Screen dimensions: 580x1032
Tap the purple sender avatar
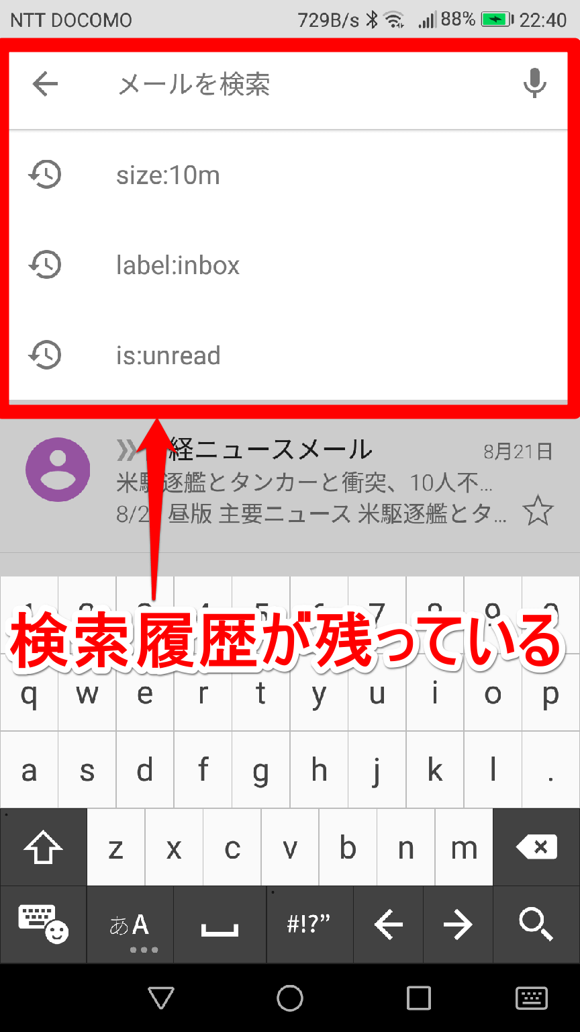(58, 470)
